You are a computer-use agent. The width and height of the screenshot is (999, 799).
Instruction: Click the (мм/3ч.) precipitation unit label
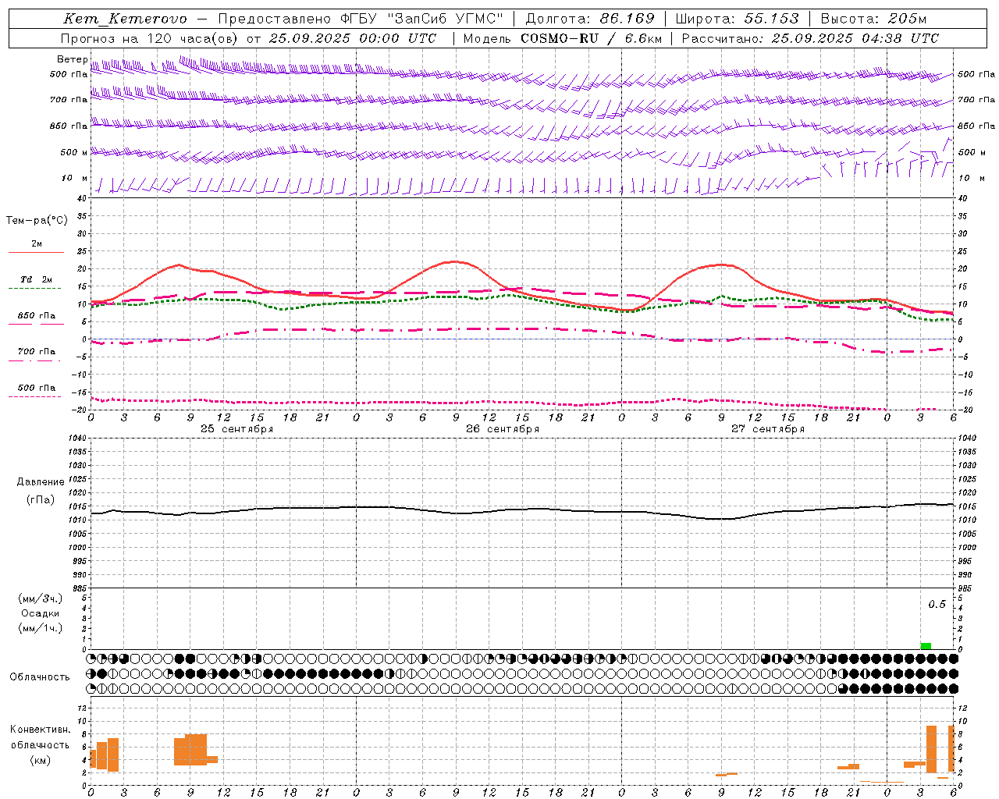[x=40, y=598]
